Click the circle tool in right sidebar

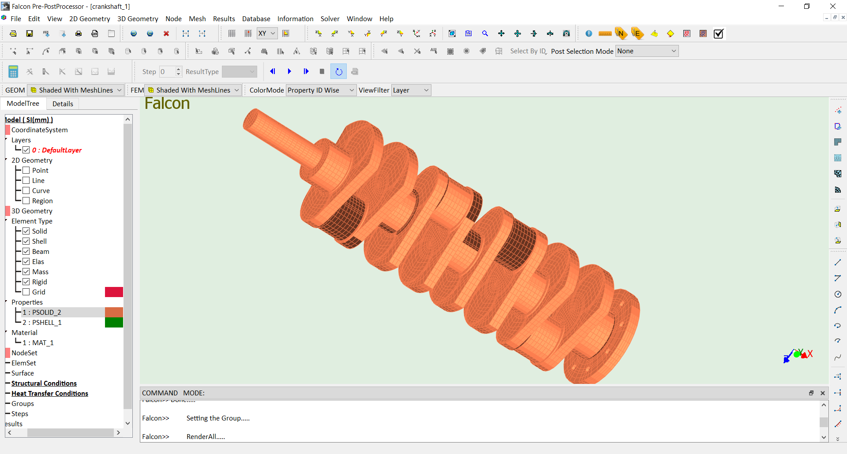tap(838, 294)
